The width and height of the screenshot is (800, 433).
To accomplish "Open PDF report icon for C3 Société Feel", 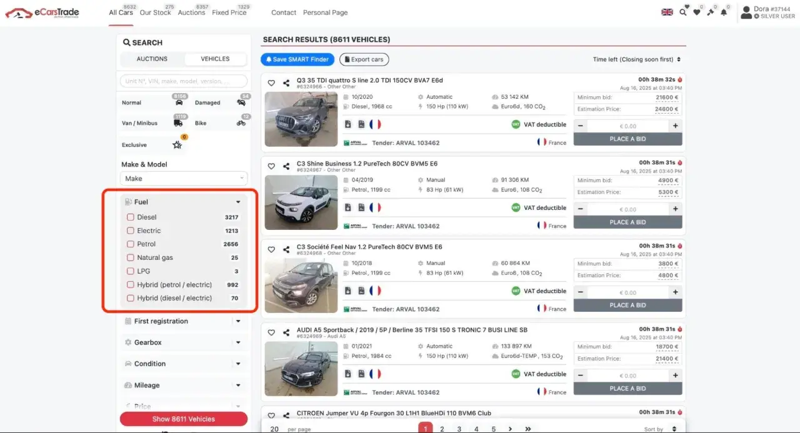I will [x=361, y=291].
